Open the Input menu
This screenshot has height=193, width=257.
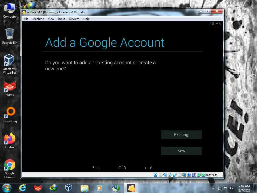click(62, 19)
